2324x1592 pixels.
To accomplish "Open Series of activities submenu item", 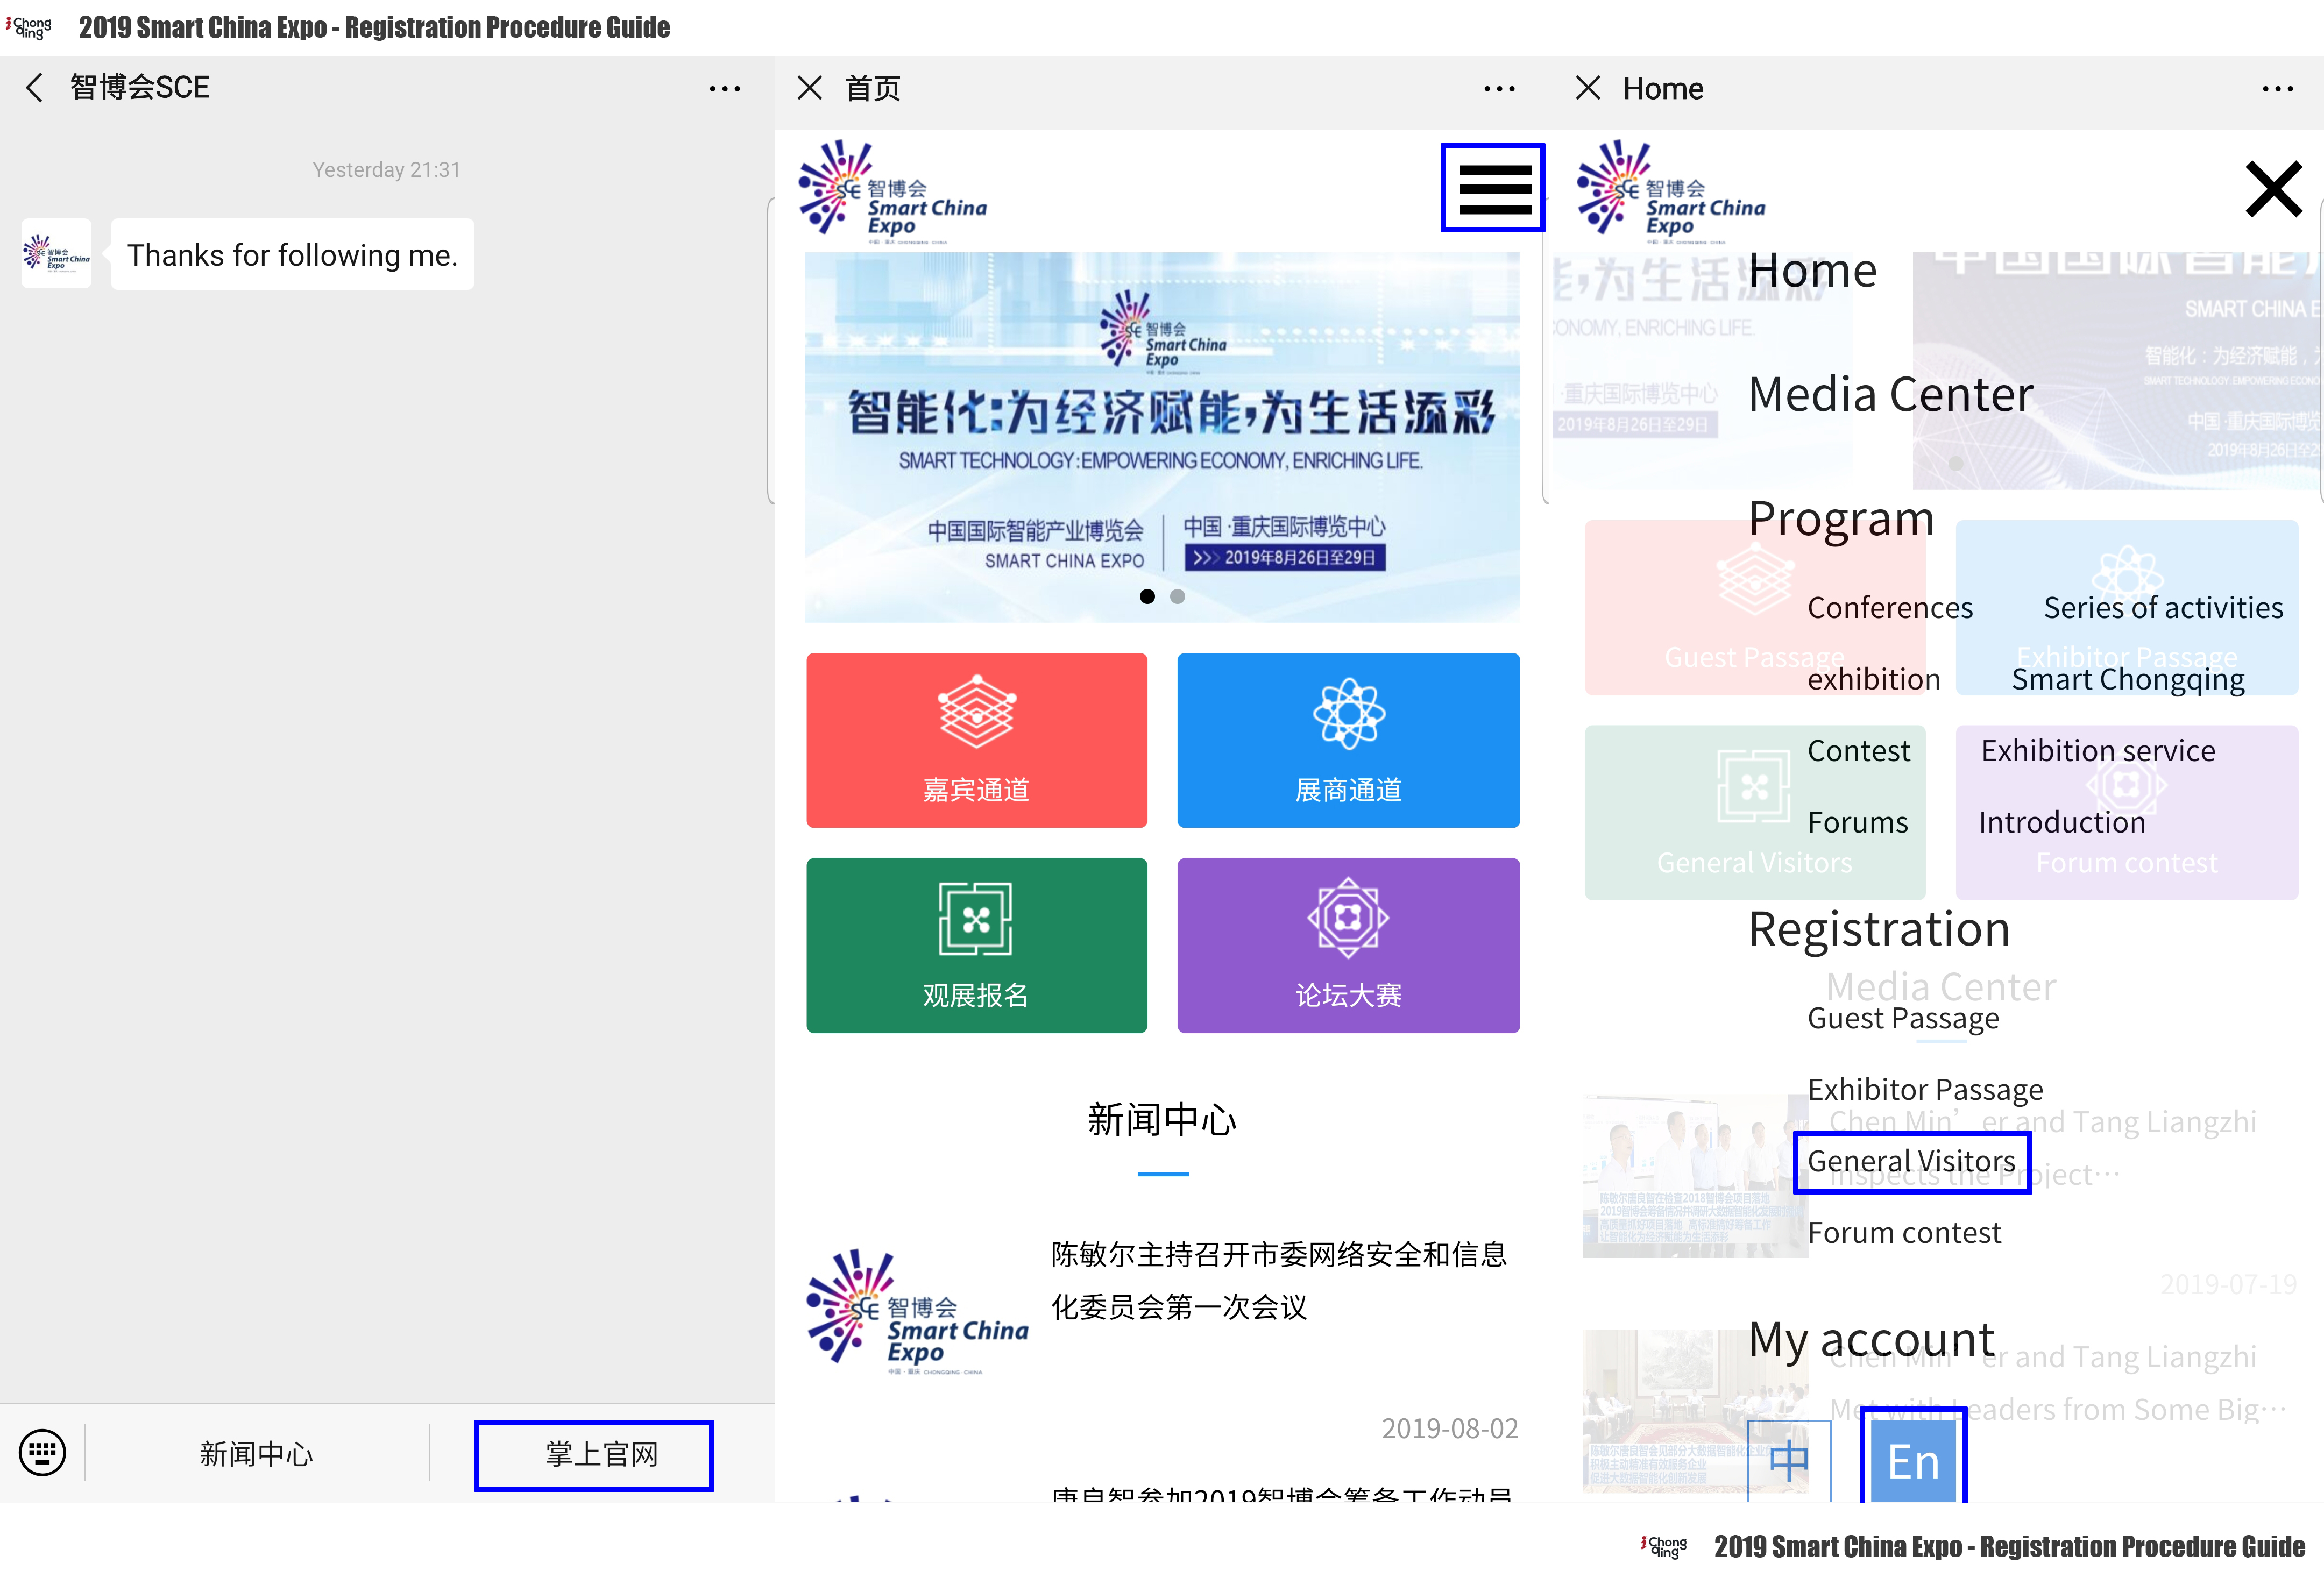I will 2163,607.
